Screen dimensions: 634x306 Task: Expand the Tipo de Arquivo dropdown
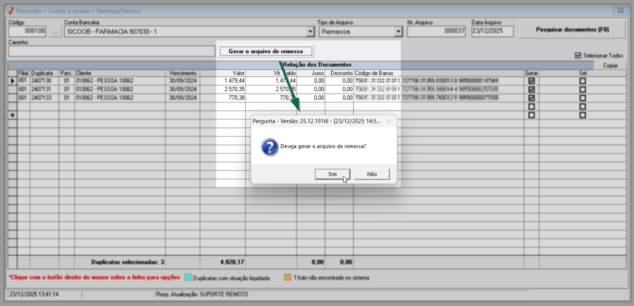click(398, 31)
